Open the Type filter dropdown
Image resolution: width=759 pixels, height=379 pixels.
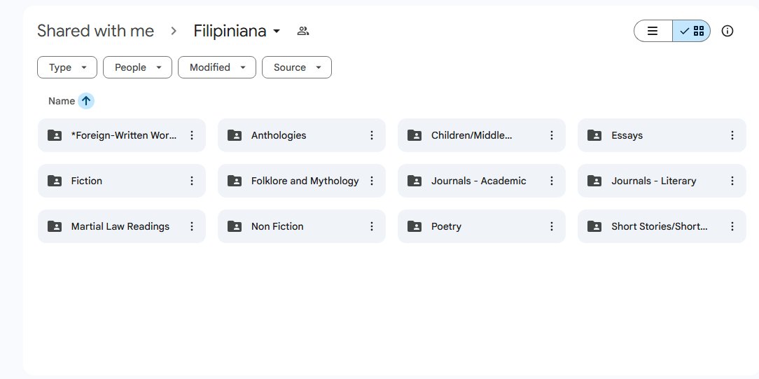(x=67, y=67)
